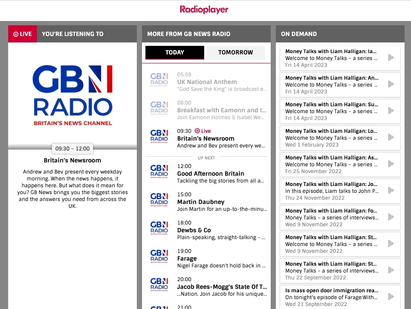The image size is (411, 309).
Task: Click the Live marker beside 09:30
Action: [203, 131]
